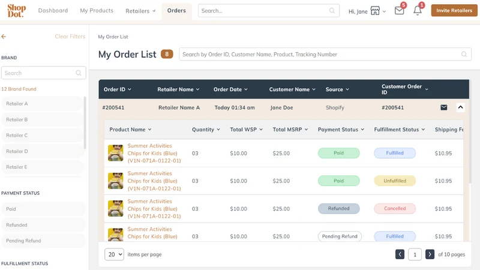480x270 pixels.
Task: Go to the previous page arrow
Action: coord(400,254)
